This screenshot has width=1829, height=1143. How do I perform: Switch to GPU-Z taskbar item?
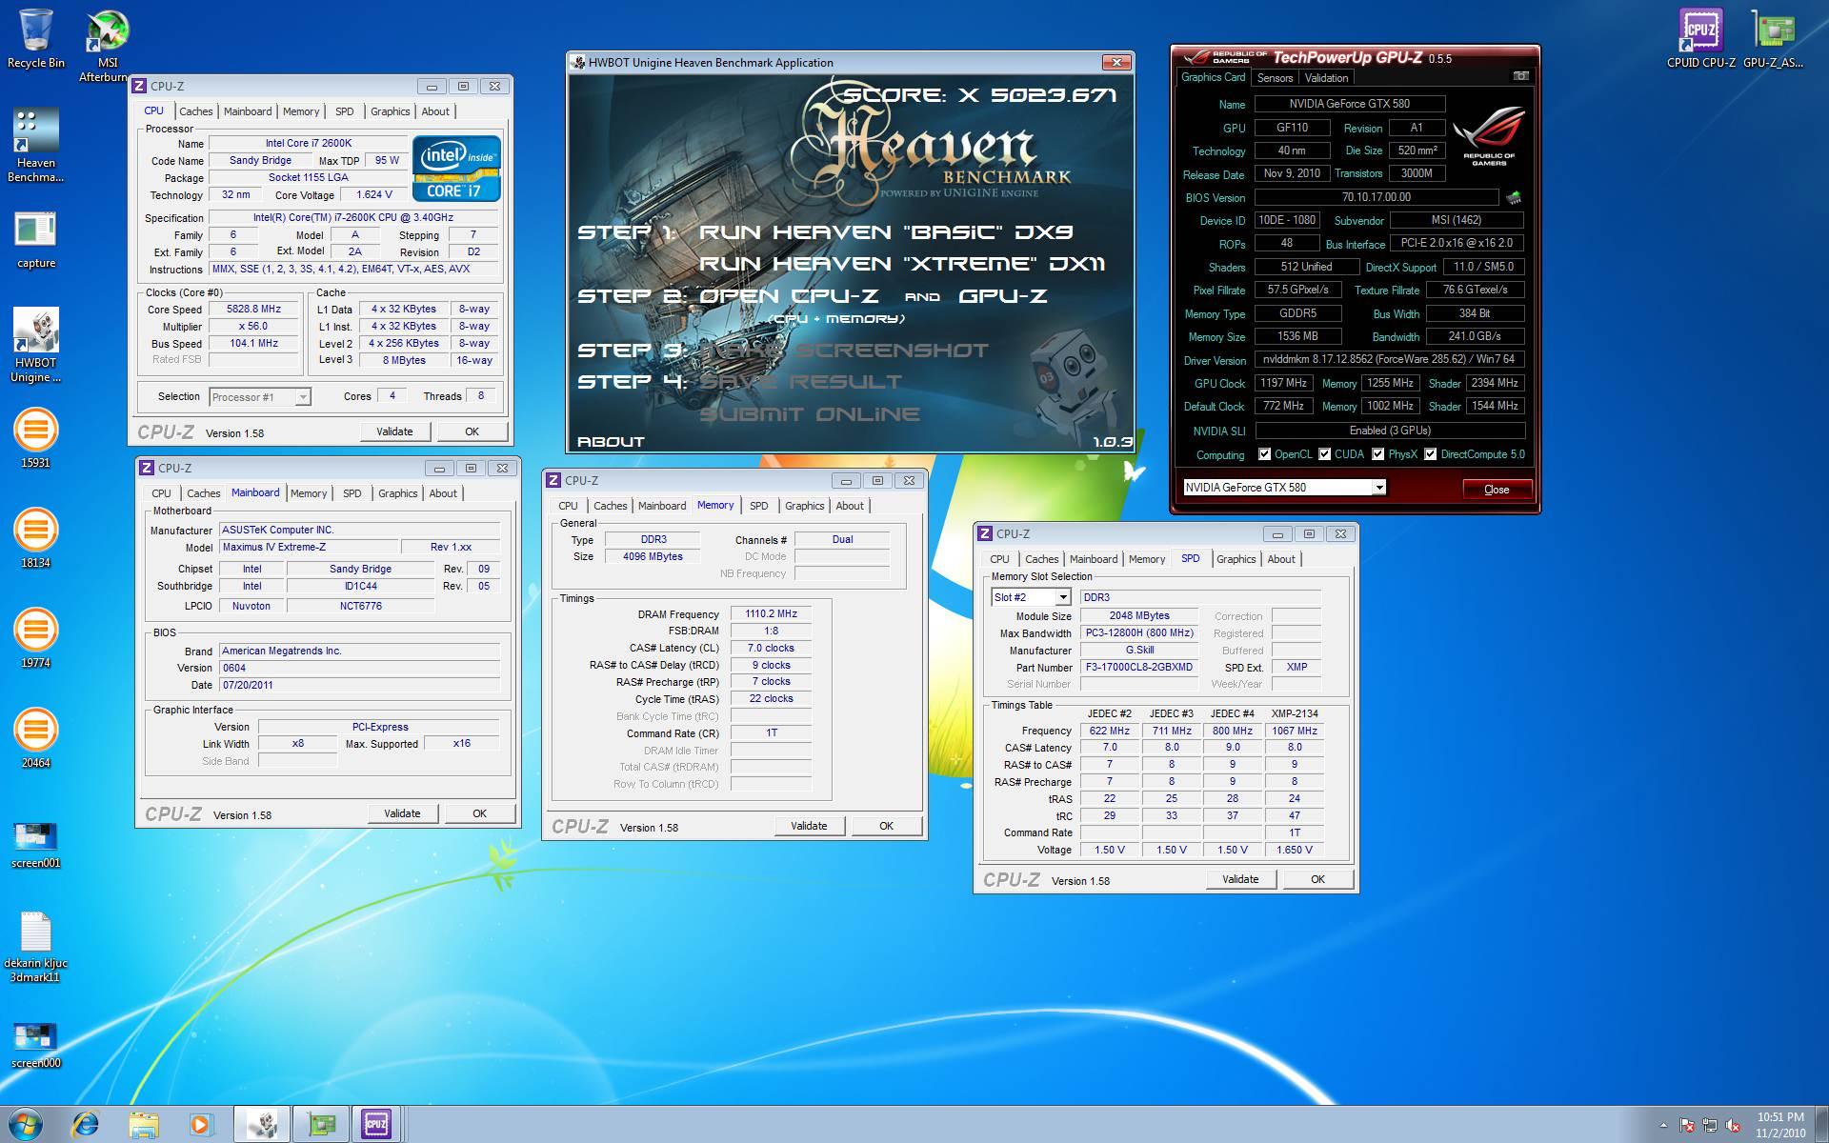click(x=321, y=1125)
